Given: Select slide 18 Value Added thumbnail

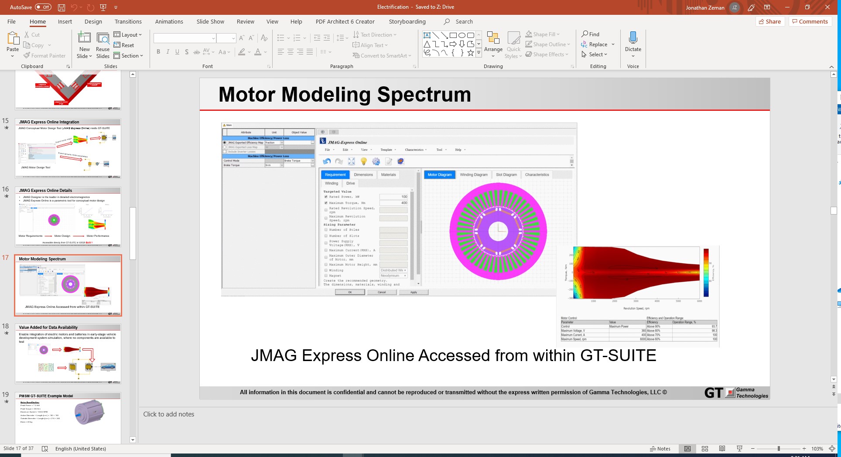Looking at the screenshot, I should click(68, 354).
